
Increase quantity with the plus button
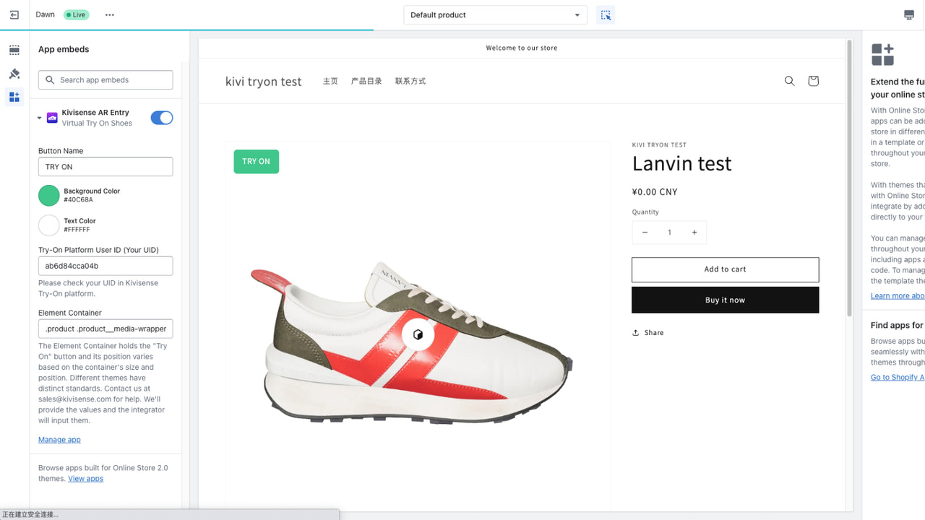point(694,233)
